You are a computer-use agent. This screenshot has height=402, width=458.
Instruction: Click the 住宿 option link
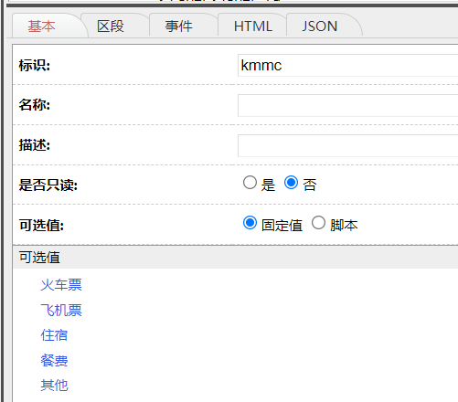[54, 335]
